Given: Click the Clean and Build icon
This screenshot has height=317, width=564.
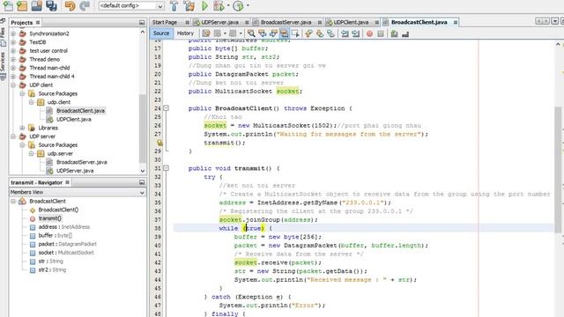Looking at the screenshot, I should [x=189, y=6].
